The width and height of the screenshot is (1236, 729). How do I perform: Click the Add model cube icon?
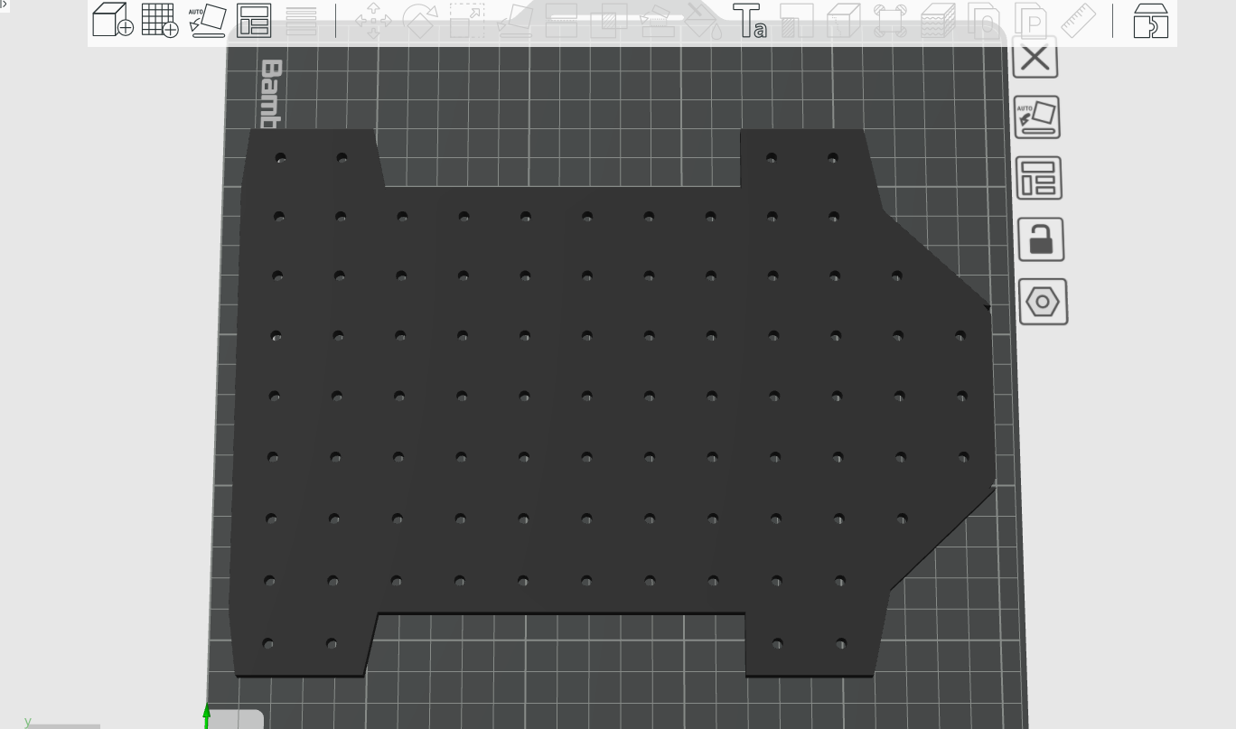pyautogui.click(x=112, y=20)
